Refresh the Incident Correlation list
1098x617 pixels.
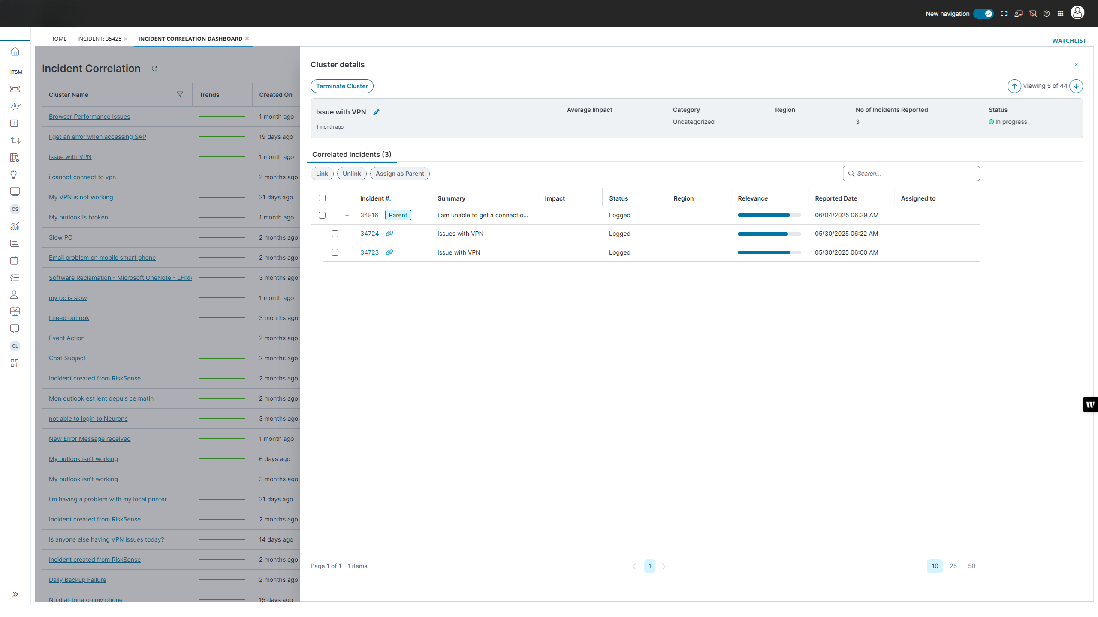[x=155, y=69]
